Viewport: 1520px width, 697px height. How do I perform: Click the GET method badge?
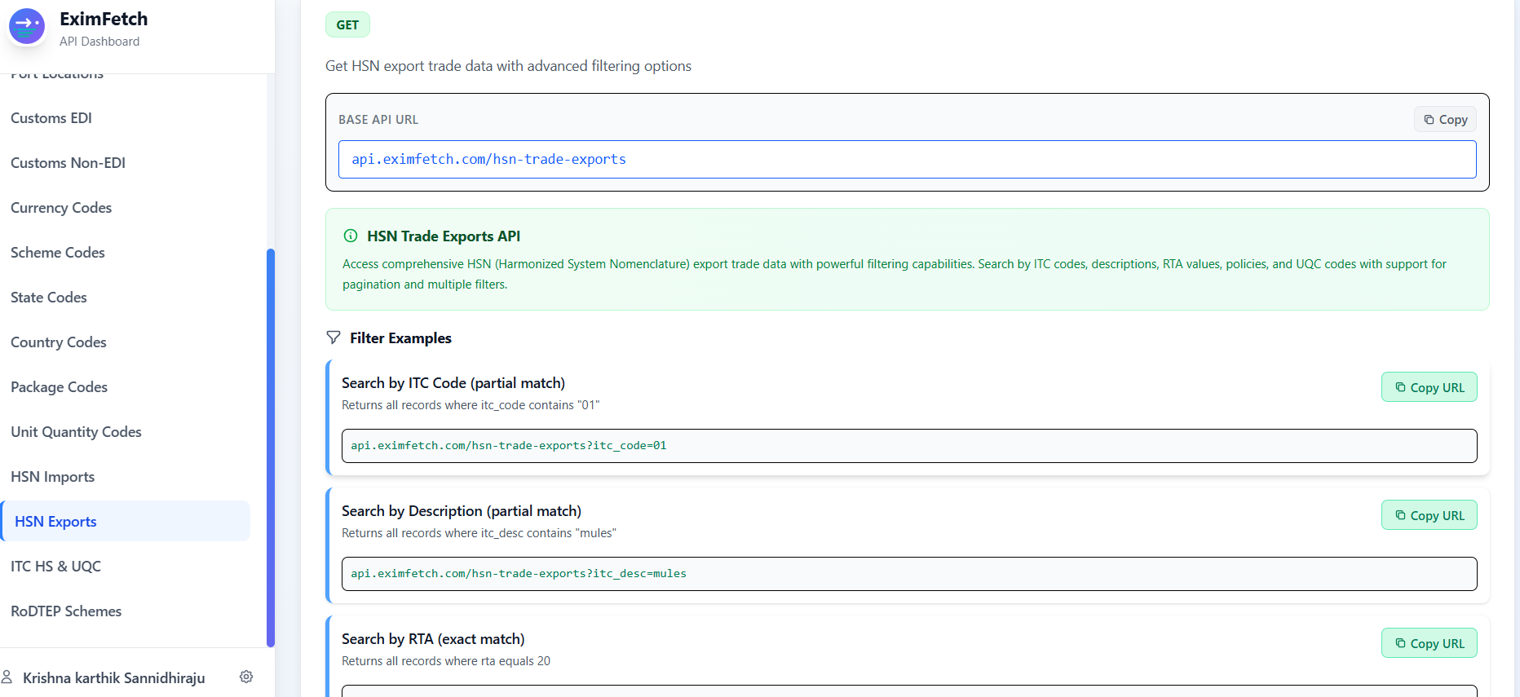click(x=347, y=24)
